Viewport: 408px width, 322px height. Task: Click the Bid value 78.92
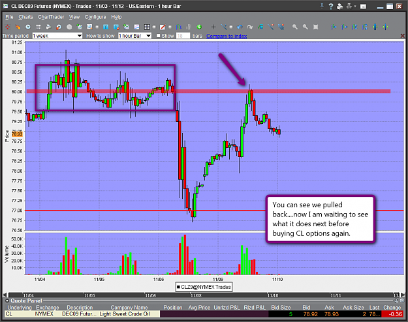[311, 314]
